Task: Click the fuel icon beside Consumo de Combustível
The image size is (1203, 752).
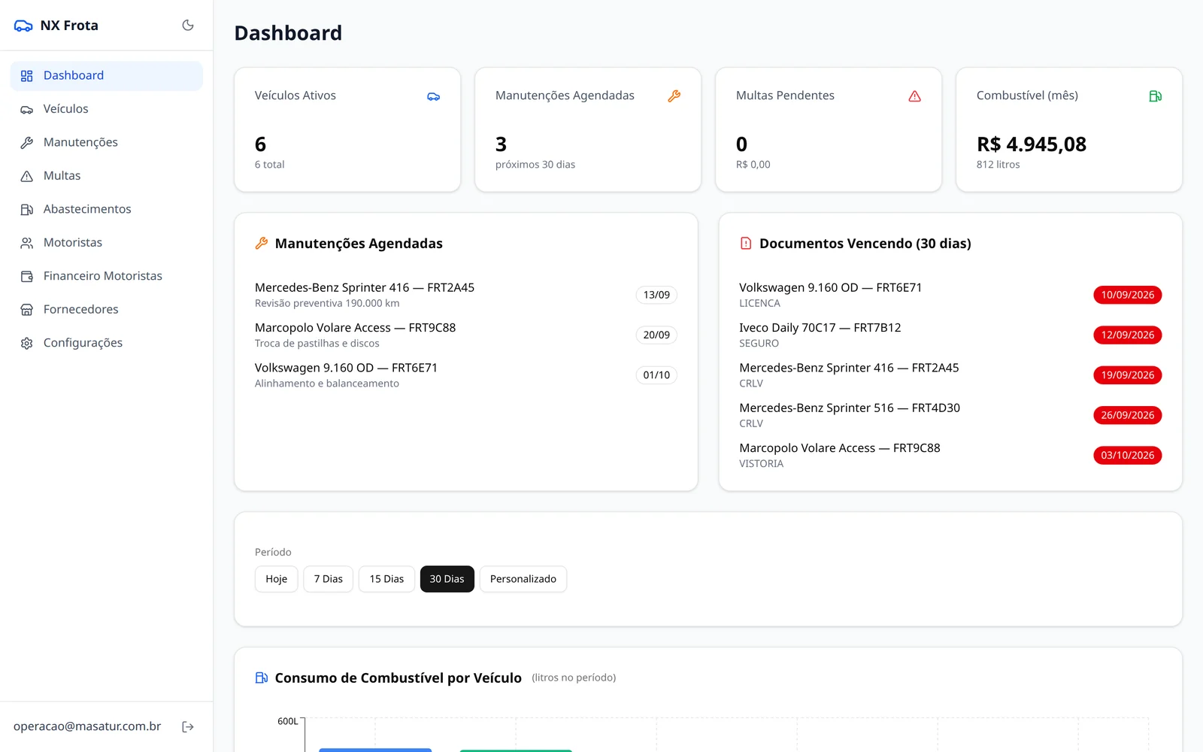Action: coord(262,678)
